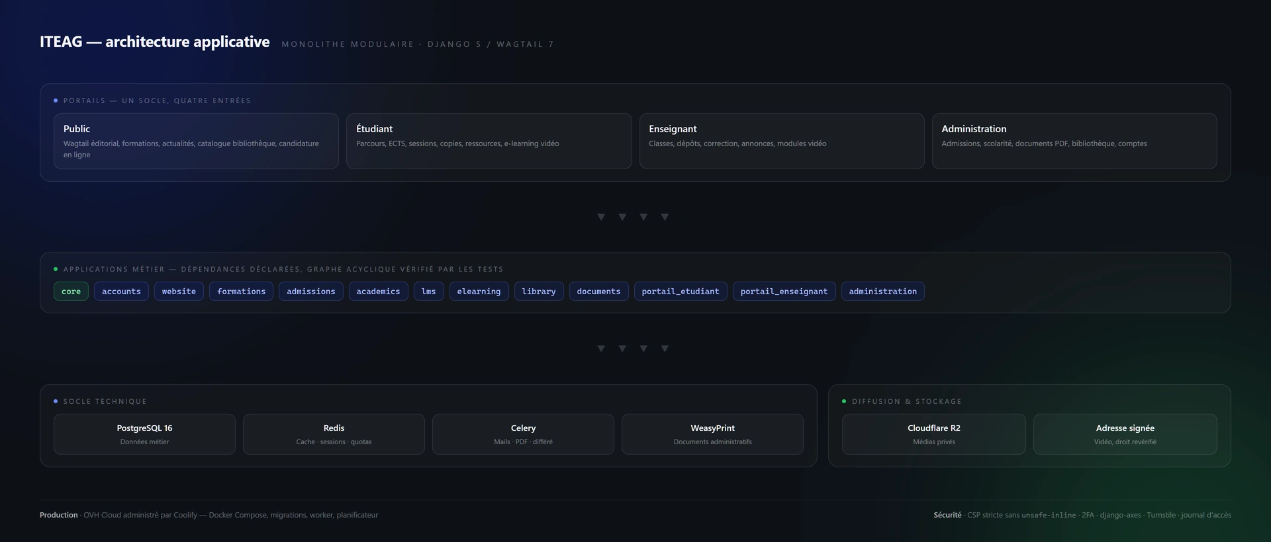The height and width of the screenshot is (542, 1271).
Task: Select the "Portails — un socle, quatre entrées" heading
Action: pos(157,100)
